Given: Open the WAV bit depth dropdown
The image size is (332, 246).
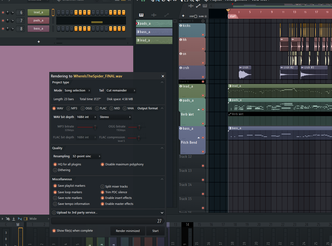Looking at the screenshot, I should [87, 117].
